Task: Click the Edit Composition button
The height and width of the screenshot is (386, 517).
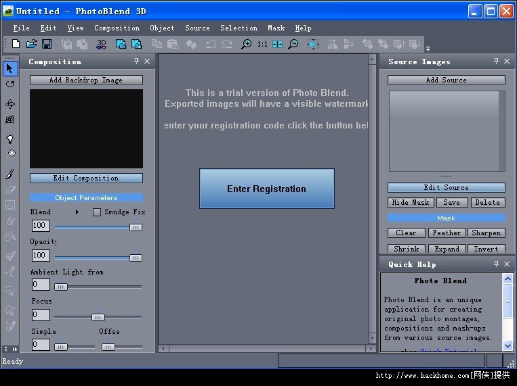Action: click(x=86, y=178)
